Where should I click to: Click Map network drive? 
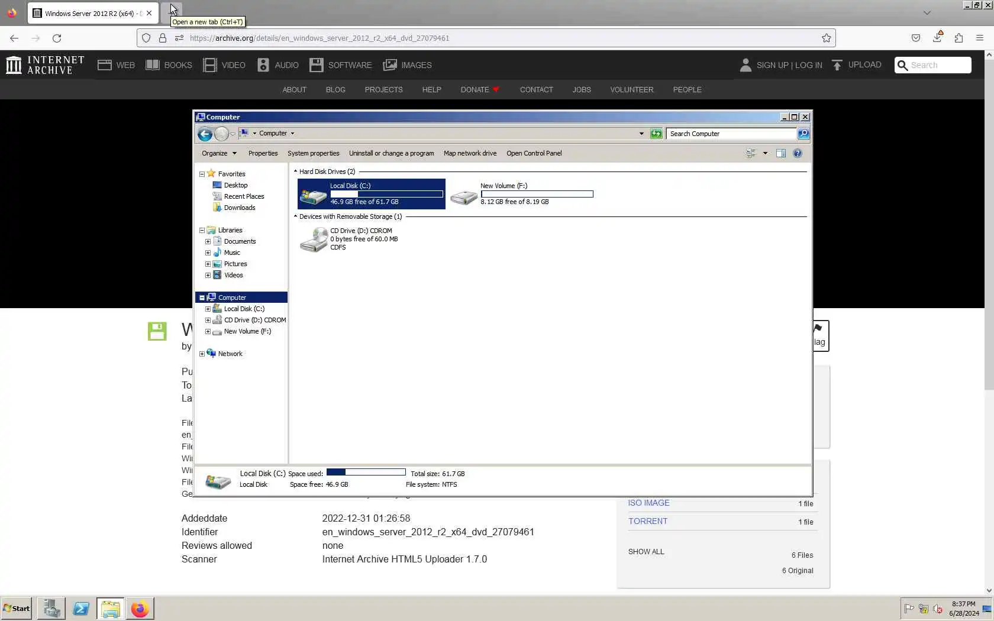(x=470, y=153)
